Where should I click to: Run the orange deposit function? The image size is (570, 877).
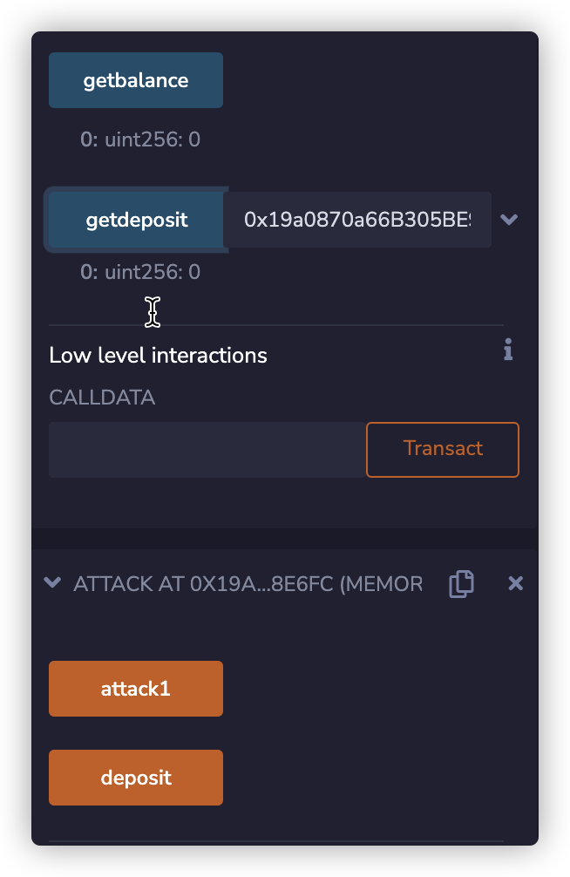click(x=136, y=778)
